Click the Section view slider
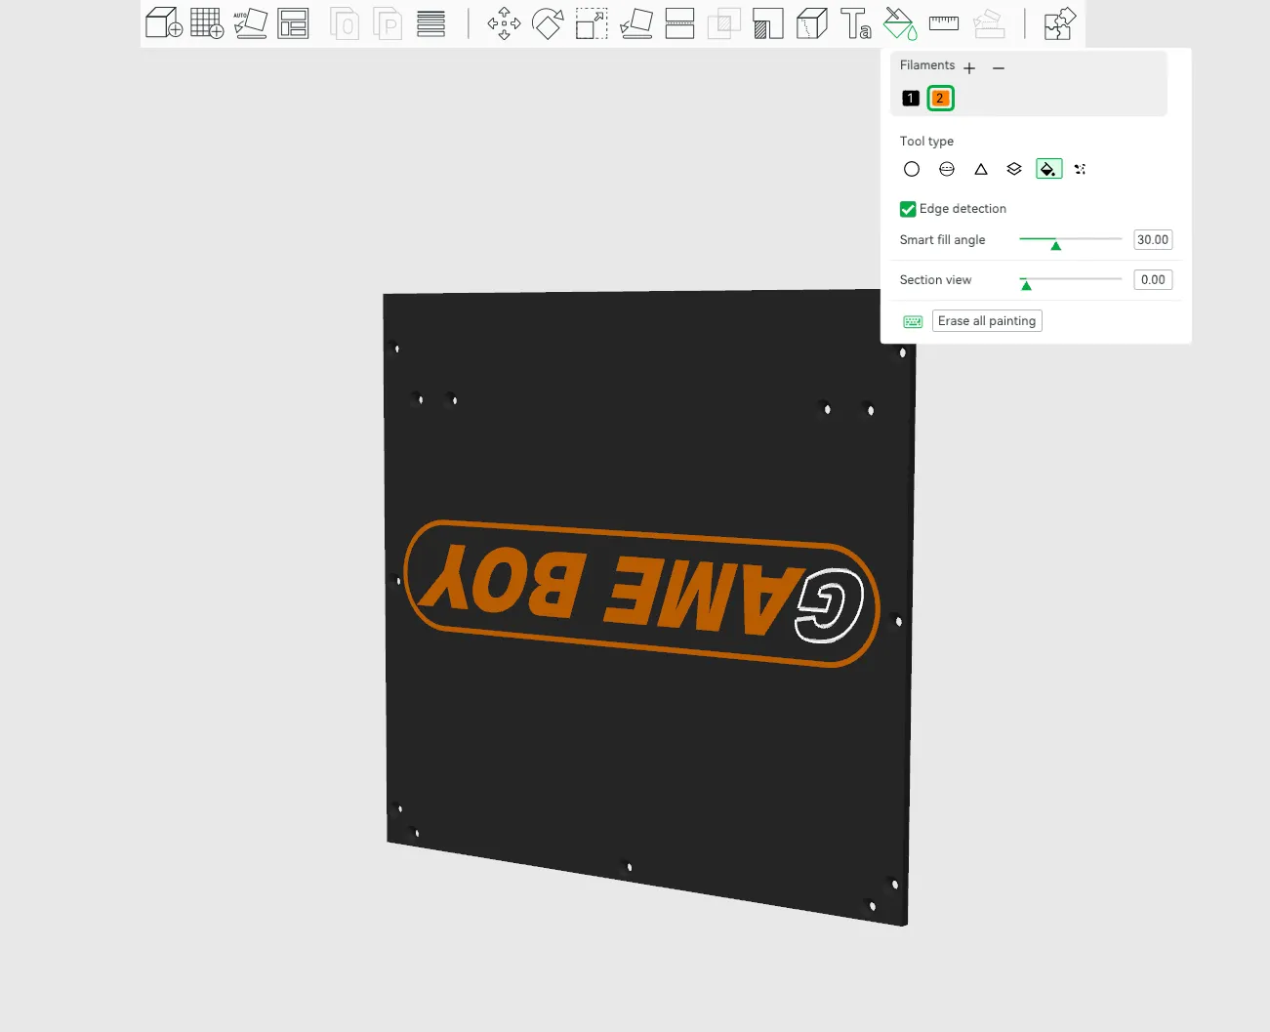Image resolution: width=1270 pixels, height=1032 pixels. tap(1071, 280)
